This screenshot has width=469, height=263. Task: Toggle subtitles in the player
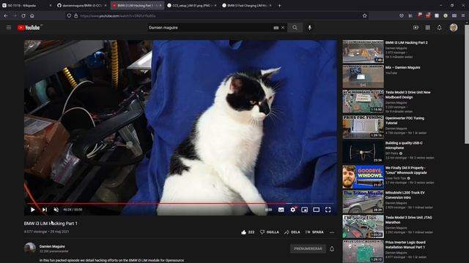[281, 210]
